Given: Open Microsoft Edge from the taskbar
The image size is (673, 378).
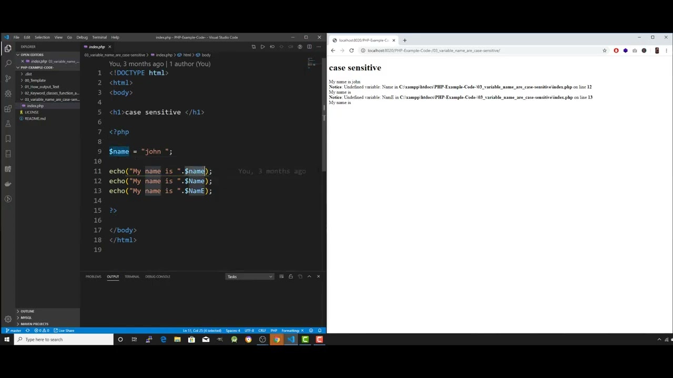Looking at the screenshot, I should (163, 340).
